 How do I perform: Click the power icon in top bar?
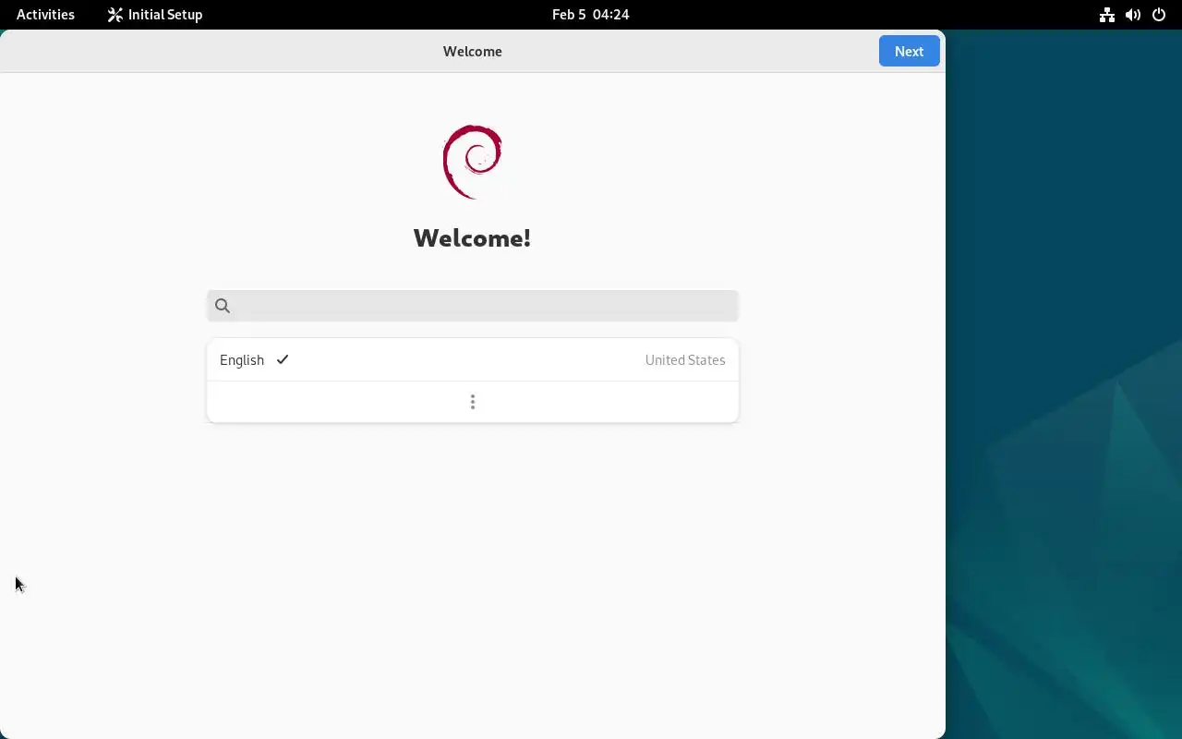pos(1158,15)
